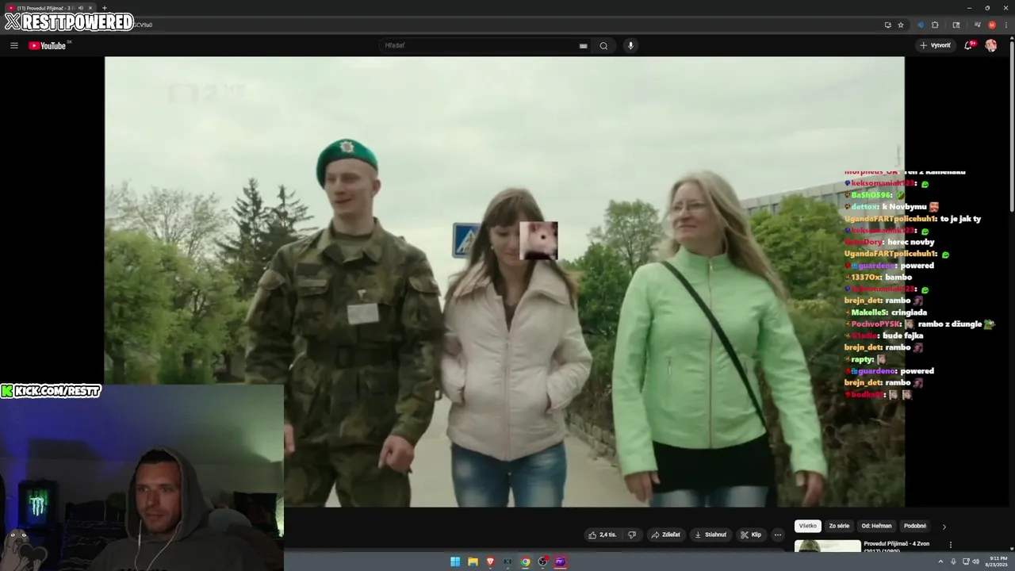Open YouTube notifications bell
Image resolution: width=1015 pixels, height=571 pixels.
tap(968, 45)
